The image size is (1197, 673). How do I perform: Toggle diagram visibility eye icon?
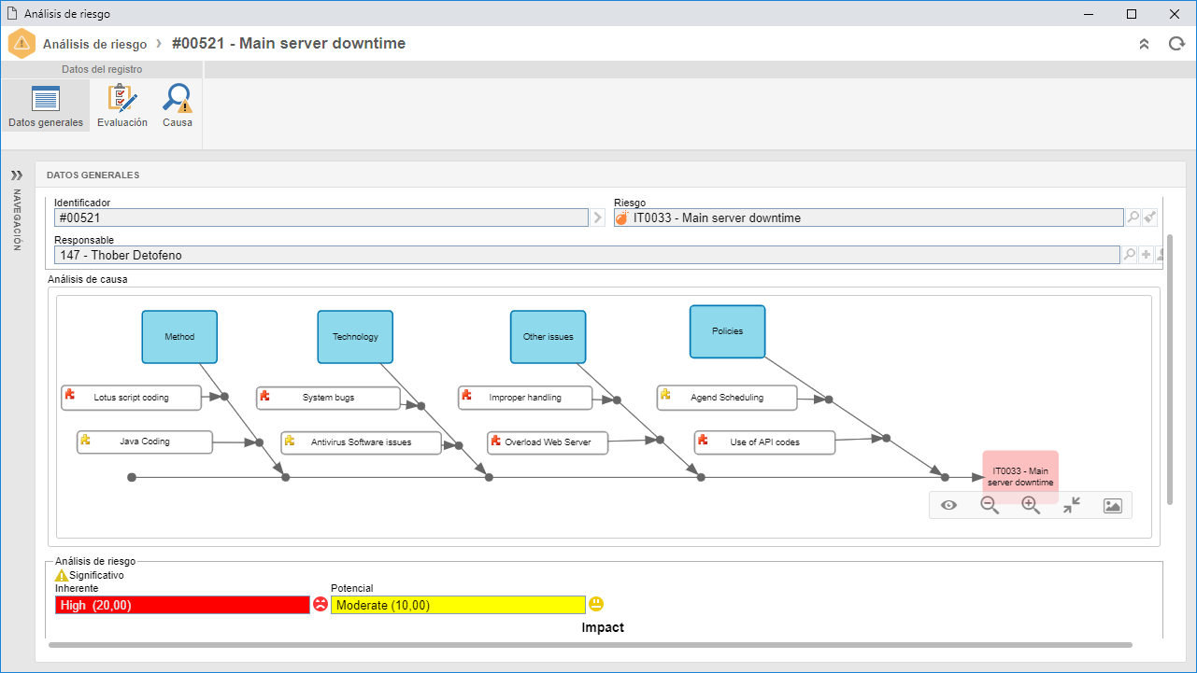point(948,505)
